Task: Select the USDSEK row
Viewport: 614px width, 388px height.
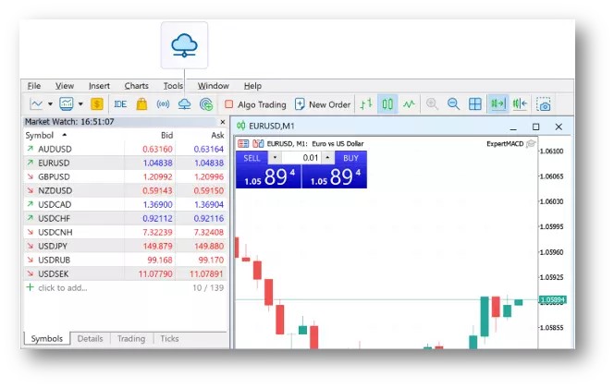Action: (x=126, y=273)
